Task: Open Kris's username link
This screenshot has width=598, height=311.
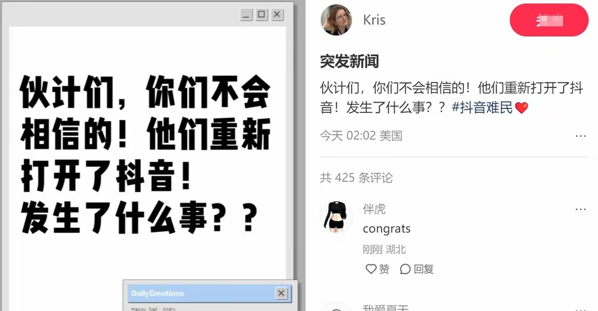Action: [x=374, y=20]
